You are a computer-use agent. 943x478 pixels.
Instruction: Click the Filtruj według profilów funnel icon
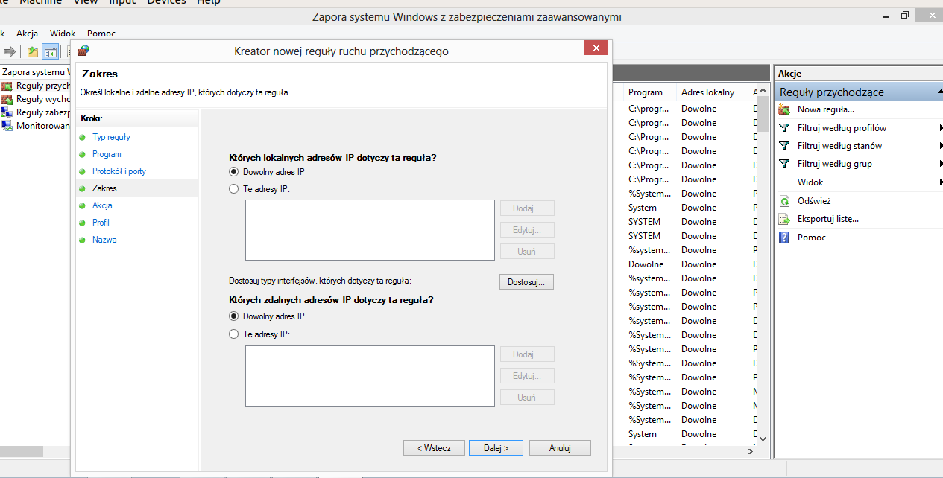[x=783, y=128]
